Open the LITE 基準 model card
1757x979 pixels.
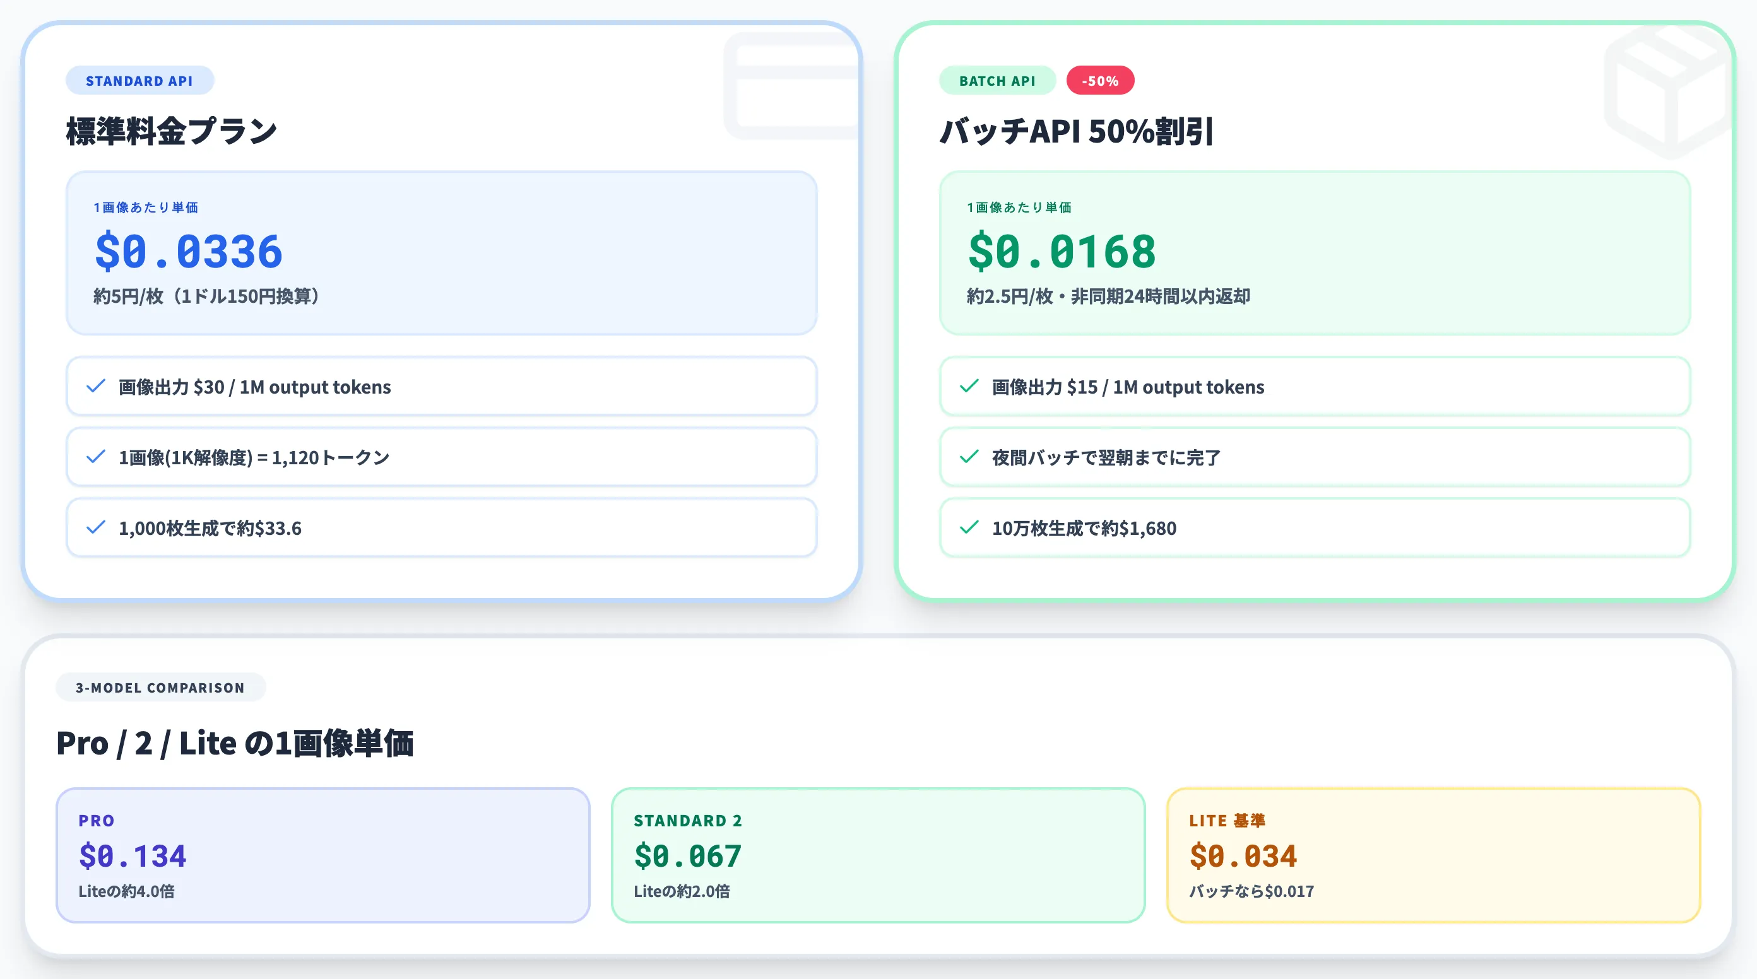point(1433,855)
